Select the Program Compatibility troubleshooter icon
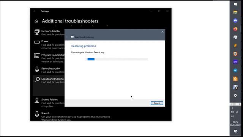243x137 pixels. tap(37, 56)
